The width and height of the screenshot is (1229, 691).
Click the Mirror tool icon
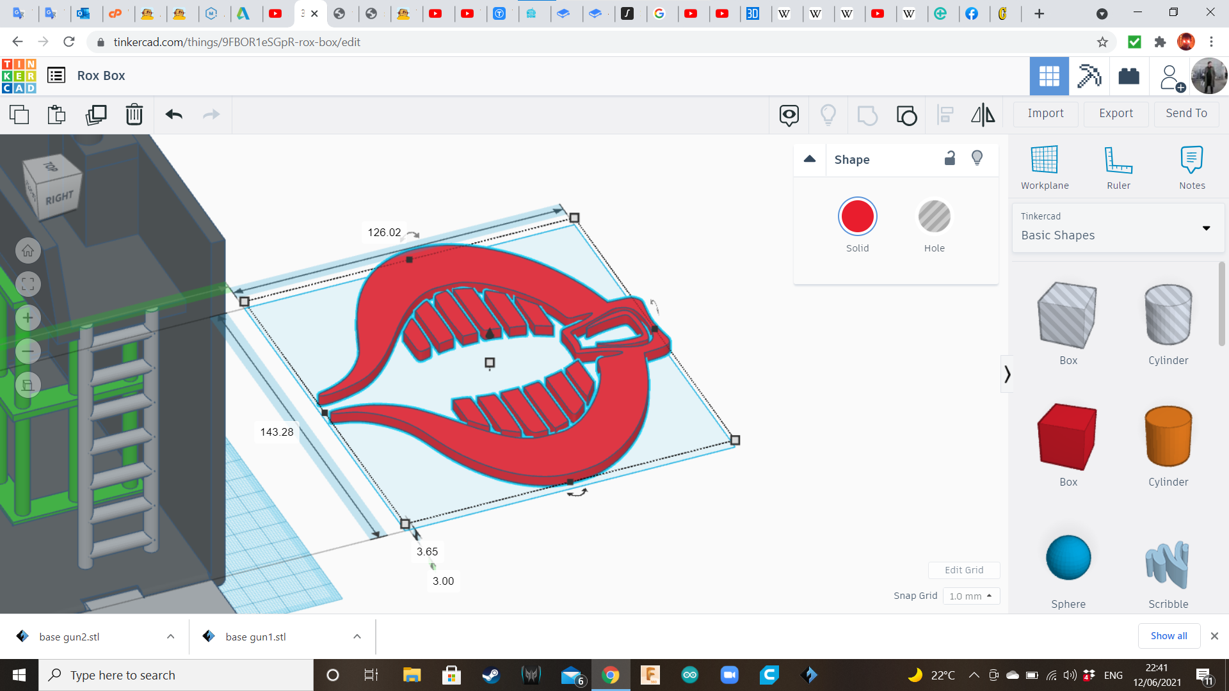983,115
